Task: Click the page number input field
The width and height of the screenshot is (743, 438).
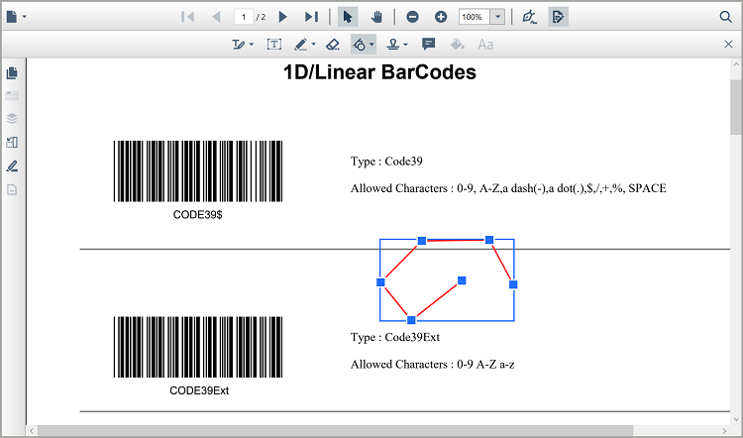Action: pyautogui.click(x=244, y=17)
